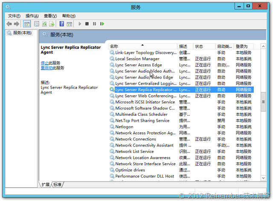
Task: Select Lync Server Access Edge service
Action: 181,65
